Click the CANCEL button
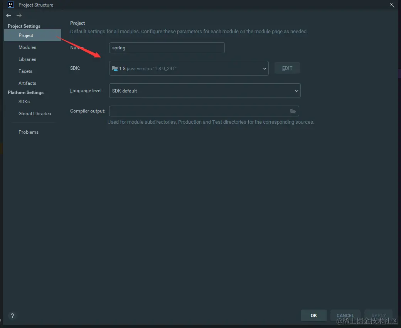 click(x=345, y=315)
